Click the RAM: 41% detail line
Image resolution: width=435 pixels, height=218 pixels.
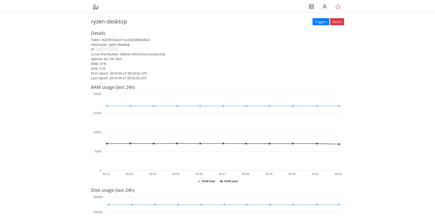pyautogui.click(x=99, y=64)
